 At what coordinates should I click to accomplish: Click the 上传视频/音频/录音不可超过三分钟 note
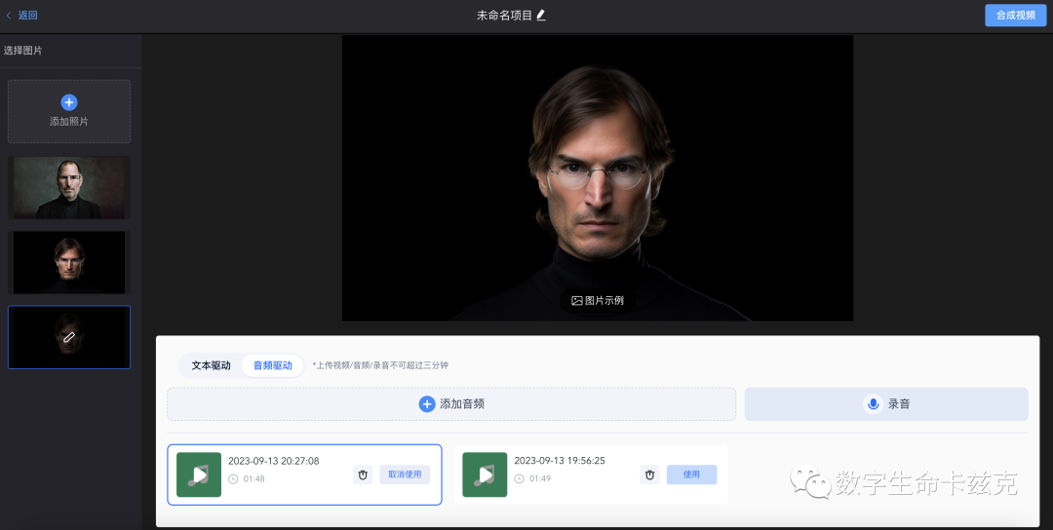(380, 365)
